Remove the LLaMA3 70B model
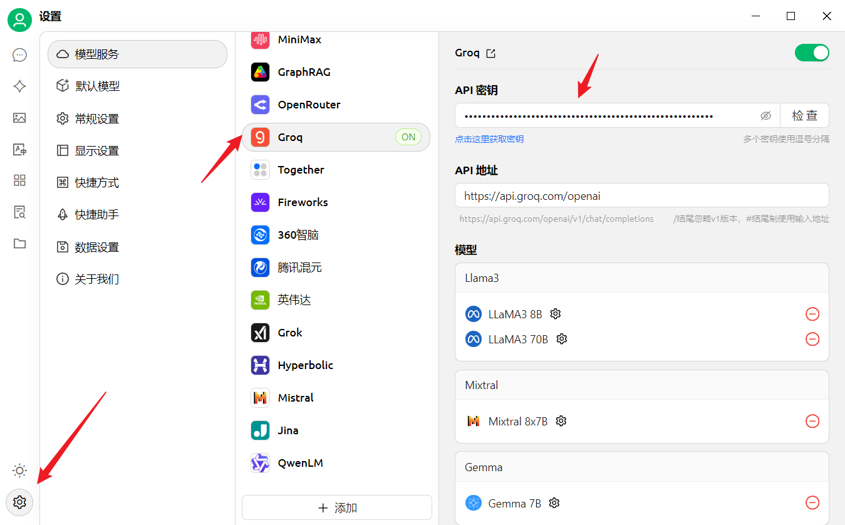 (812, 339)
